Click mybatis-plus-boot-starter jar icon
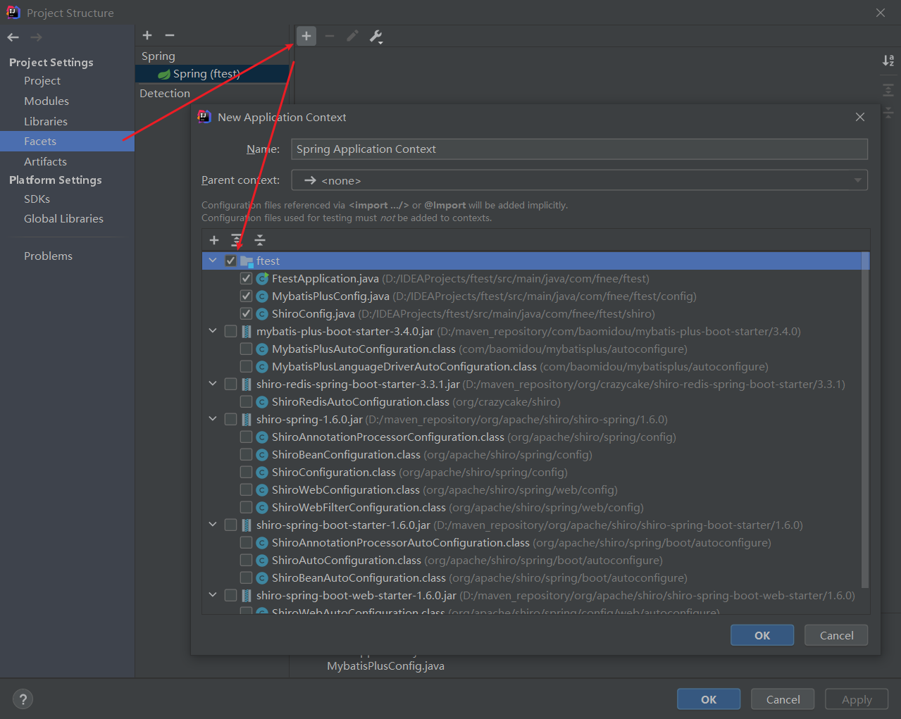Image resolution: width=901 pixels, height=719 pixels. 247,332
